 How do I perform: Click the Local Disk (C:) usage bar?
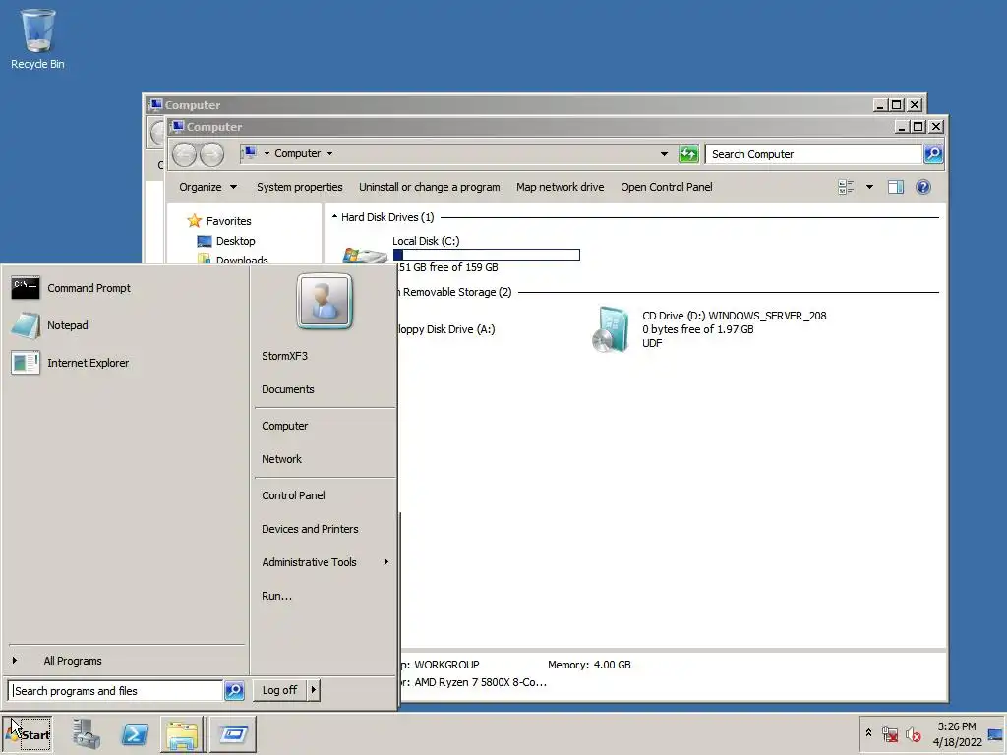click(x=486, y=255)
